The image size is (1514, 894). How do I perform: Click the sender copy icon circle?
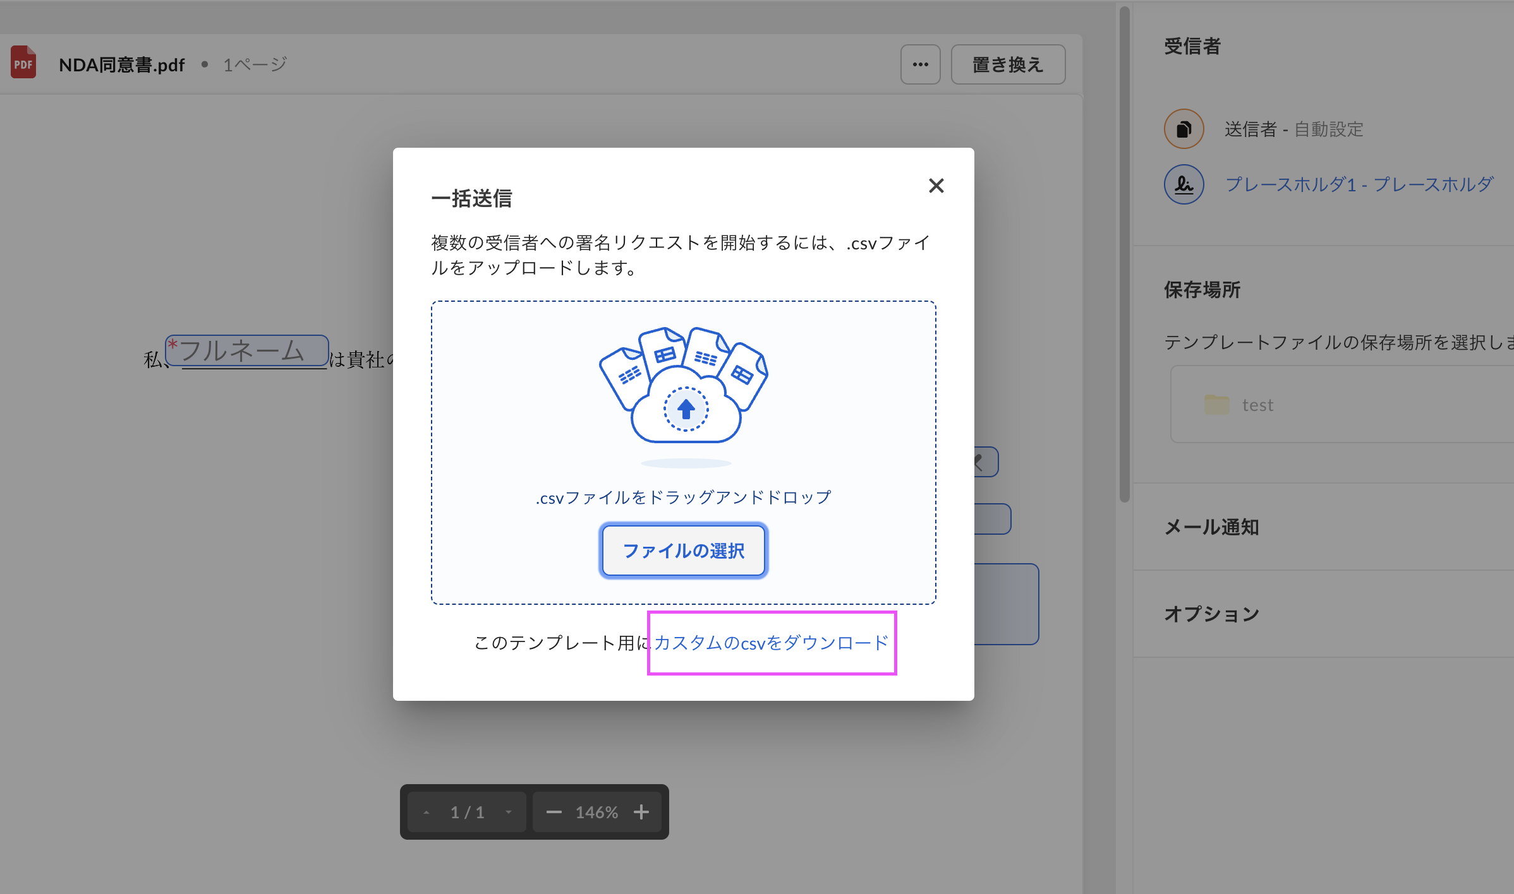coord(1184,129)
